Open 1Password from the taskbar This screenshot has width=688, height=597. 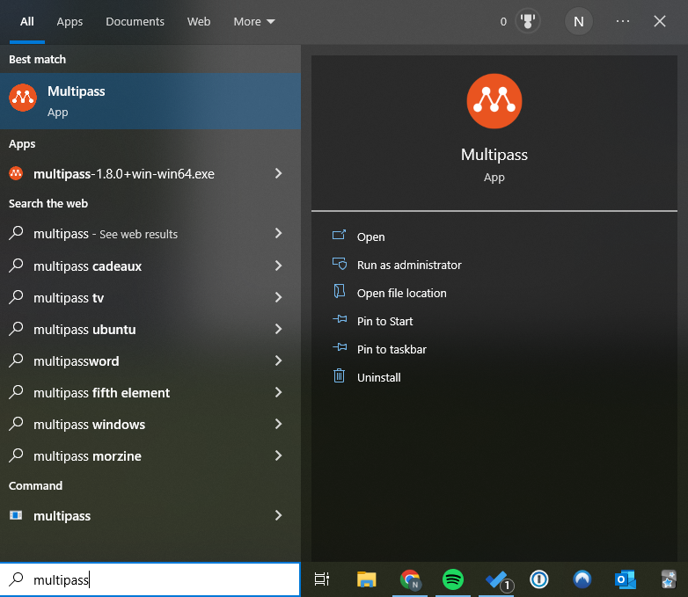click(x=539, y=579)
